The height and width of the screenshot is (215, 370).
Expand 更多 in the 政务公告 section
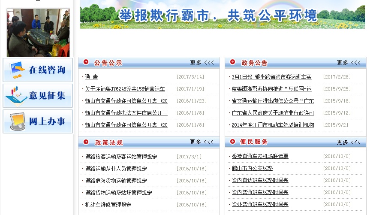348,63
